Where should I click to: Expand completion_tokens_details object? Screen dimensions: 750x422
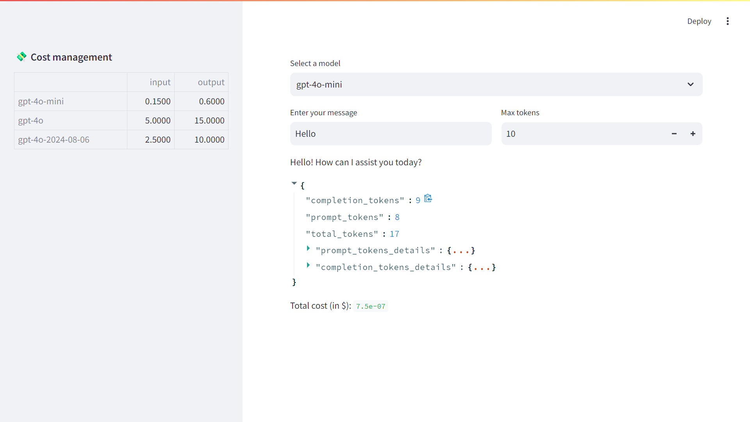pyautogui.click(x=308, y=265)
